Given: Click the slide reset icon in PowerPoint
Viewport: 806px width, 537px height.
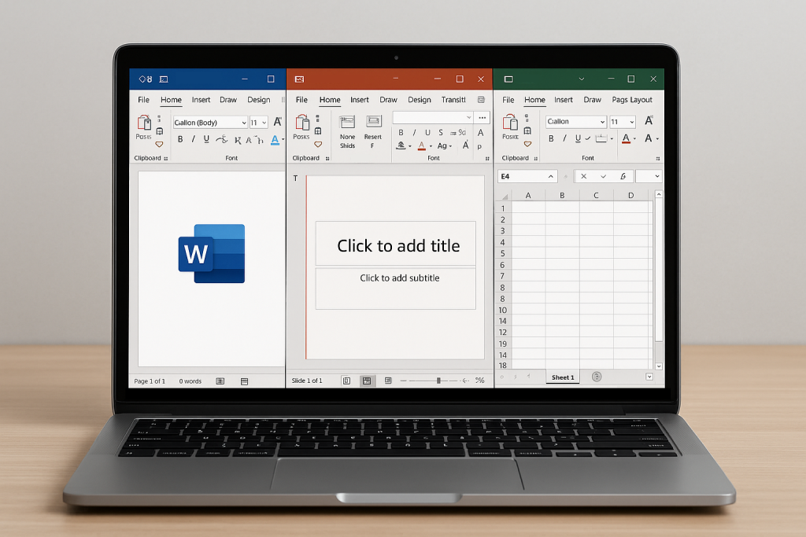Looking at the screenshot, I should pos(373,122).
